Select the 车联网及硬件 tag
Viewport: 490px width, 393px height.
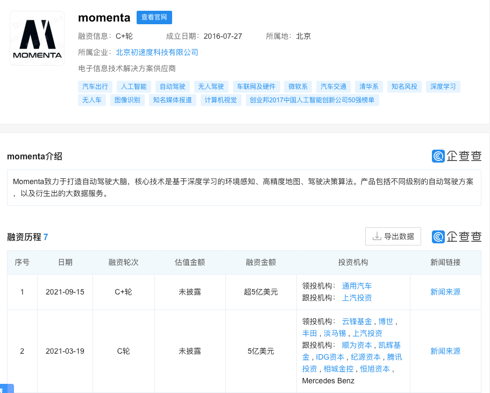tap(256, 87)
